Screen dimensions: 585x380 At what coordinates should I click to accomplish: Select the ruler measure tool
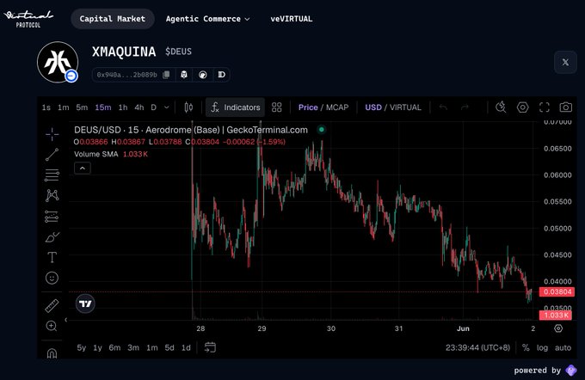point(52,305)
